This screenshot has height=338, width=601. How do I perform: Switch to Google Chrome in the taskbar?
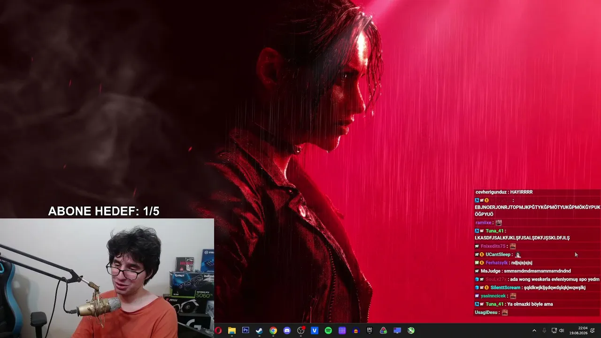click(x=273, y=330)
